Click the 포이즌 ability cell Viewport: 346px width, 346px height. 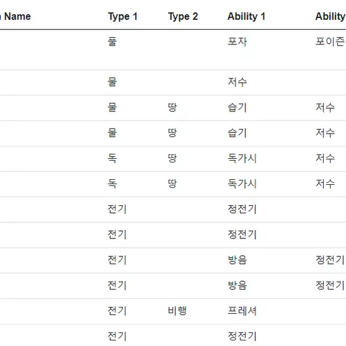331,41
